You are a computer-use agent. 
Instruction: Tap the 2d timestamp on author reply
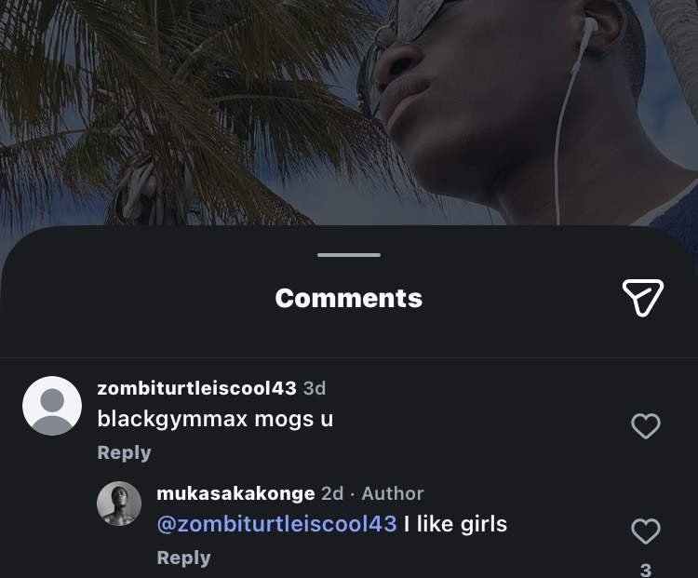pyautogui.click(x=332, y=493)
